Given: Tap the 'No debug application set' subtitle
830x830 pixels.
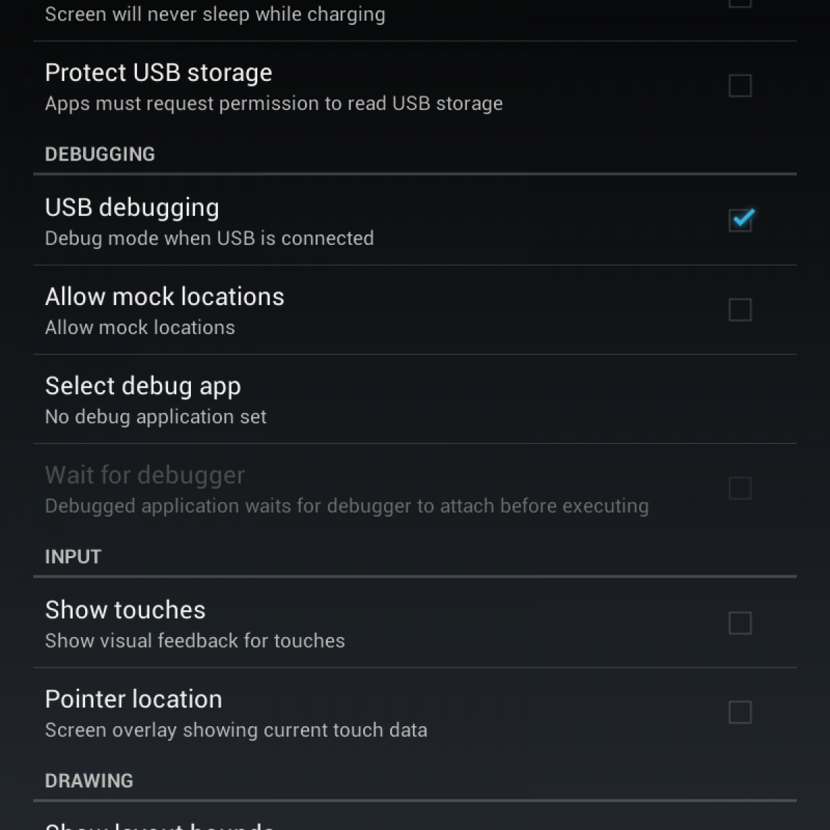Looking at the screenshot, I should click(156, 417).
